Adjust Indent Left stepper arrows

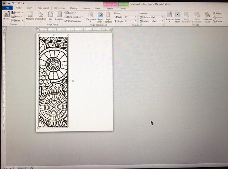click(136, 17)
